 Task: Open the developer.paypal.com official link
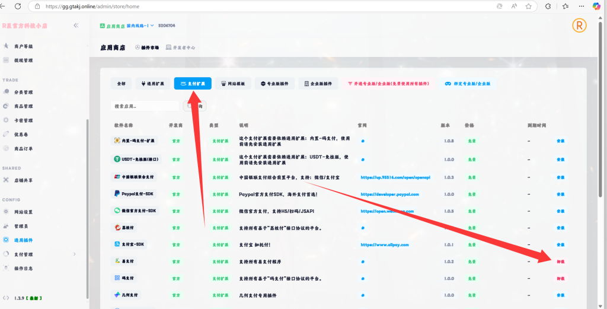click(x=389, y=194)
